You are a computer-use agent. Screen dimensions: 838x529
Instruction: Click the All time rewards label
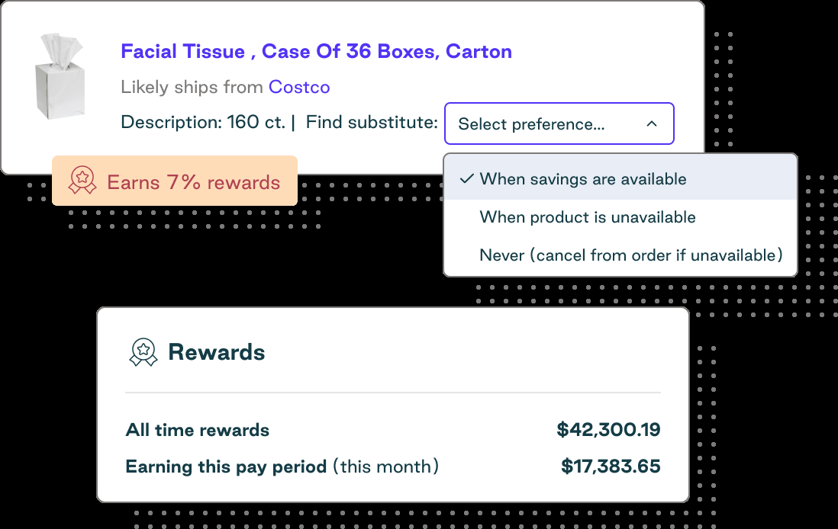pyautogui.click(x=198, y=430)
